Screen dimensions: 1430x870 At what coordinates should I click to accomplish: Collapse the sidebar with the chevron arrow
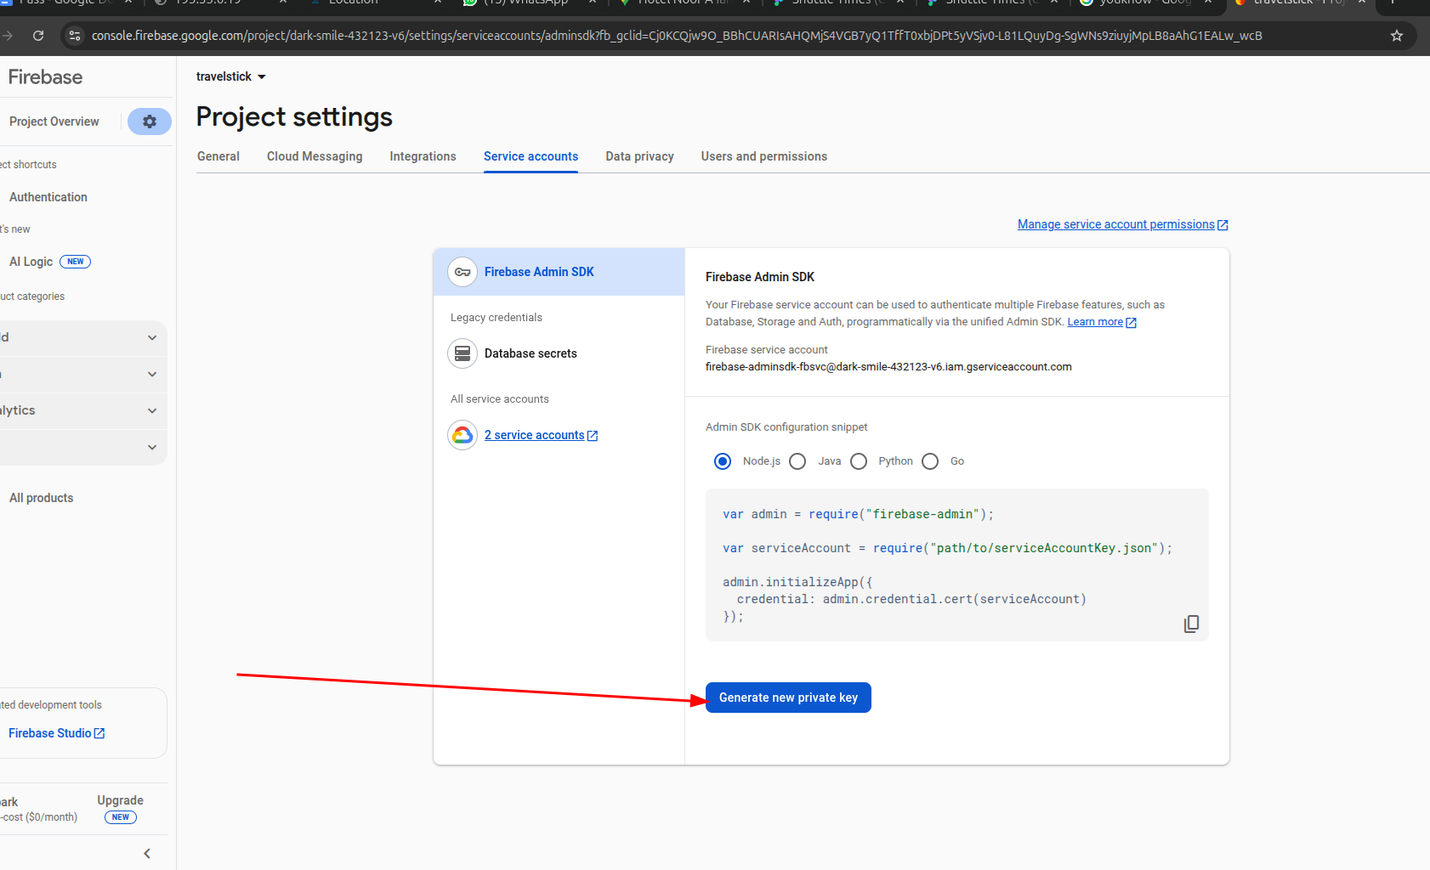(x=147, y=853)
